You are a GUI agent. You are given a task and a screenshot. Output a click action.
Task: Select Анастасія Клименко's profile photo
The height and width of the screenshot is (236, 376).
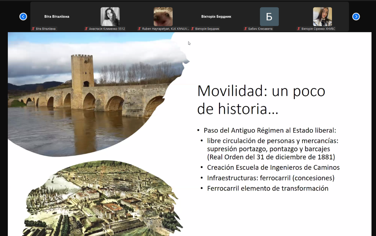coord(110,17)
